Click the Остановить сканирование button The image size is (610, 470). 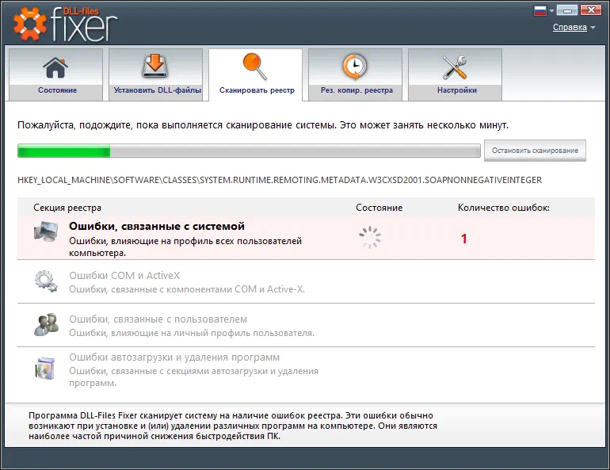click(535, 151)
